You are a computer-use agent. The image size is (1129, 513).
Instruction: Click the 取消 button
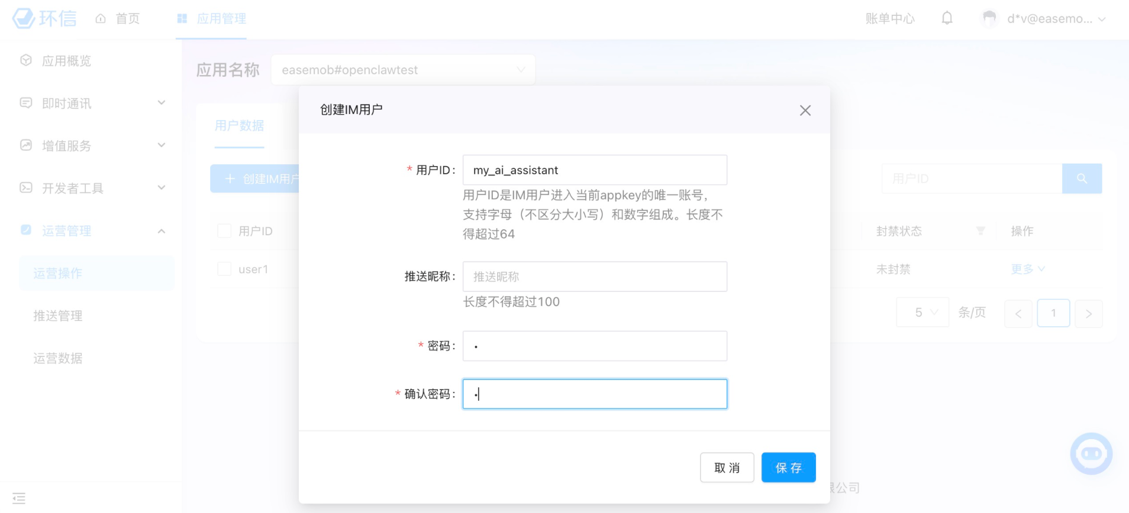point(727,467)
